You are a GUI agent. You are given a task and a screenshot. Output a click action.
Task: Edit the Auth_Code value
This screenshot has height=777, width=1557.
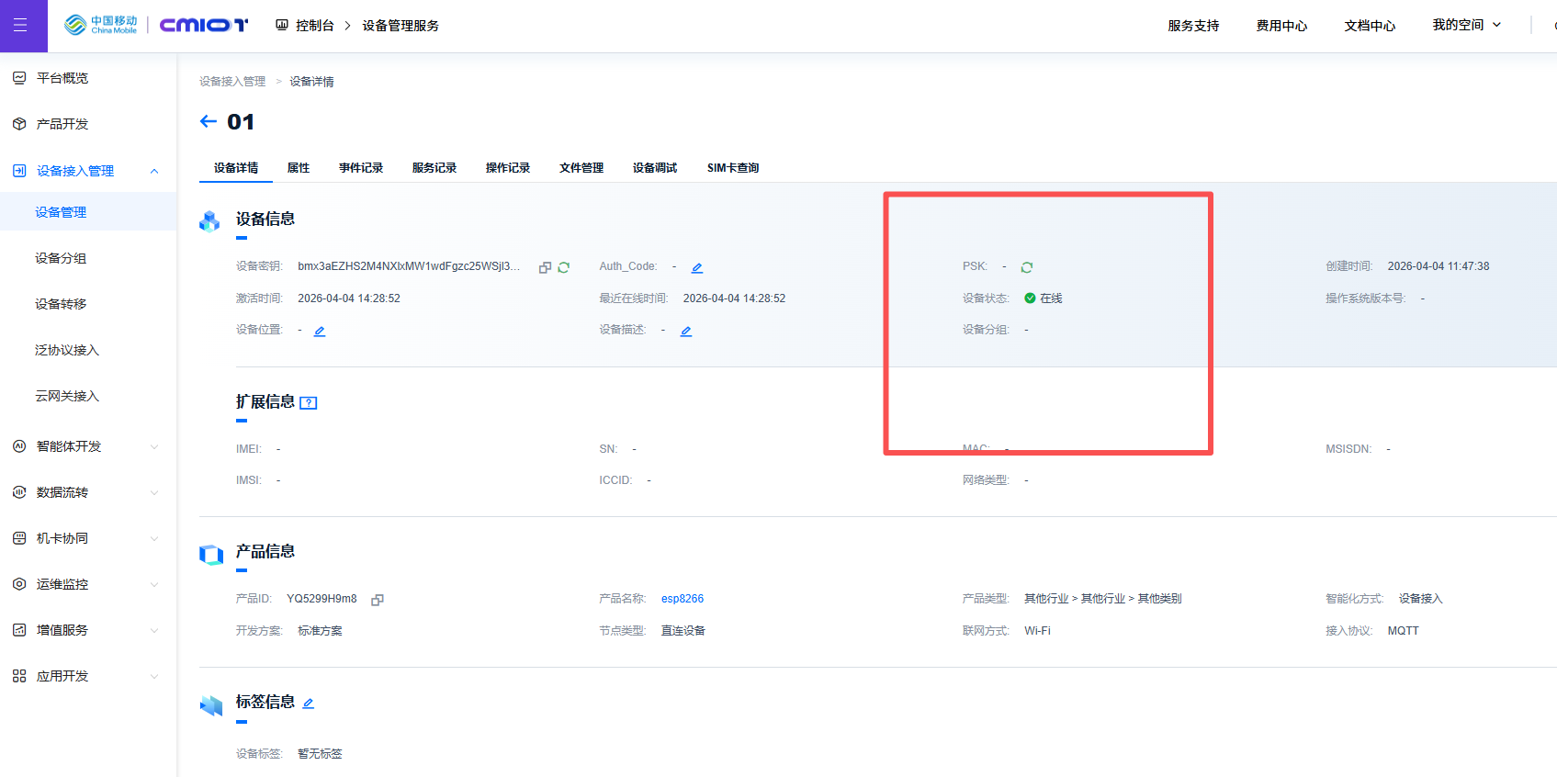697,267
